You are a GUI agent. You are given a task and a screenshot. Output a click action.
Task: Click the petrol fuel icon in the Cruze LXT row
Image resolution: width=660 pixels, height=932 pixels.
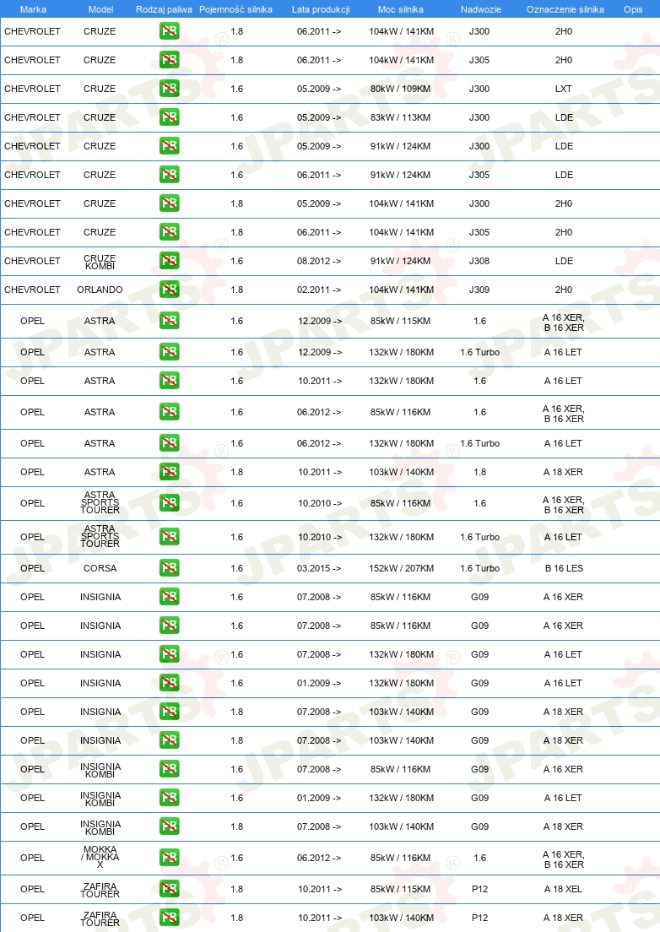tap(170, 89)
